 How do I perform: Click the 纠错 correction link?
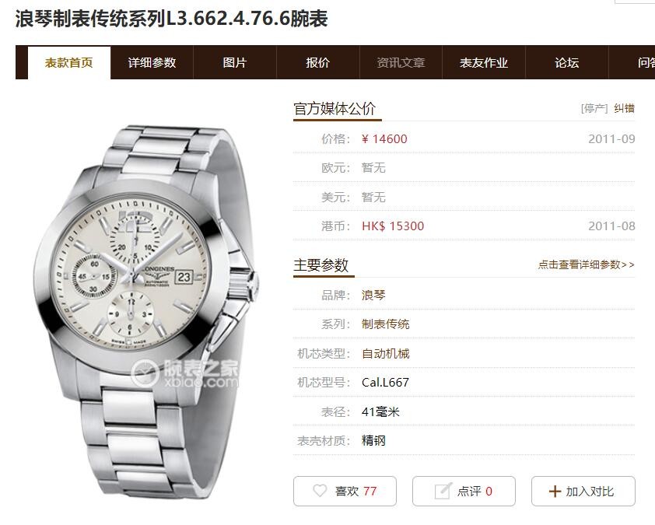(624, 109)
